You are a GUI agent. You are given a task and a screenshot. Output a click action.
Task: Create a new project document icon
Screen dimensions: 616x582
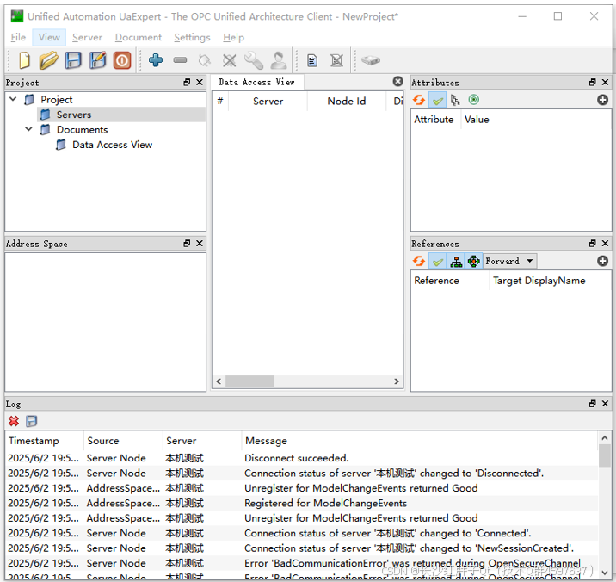24,60
